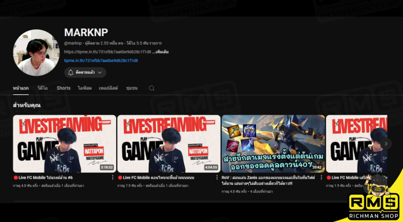Expand the subscribed button dropdown chevron
The height and width of the screenshot is (222, 403).
click(100, 73)
